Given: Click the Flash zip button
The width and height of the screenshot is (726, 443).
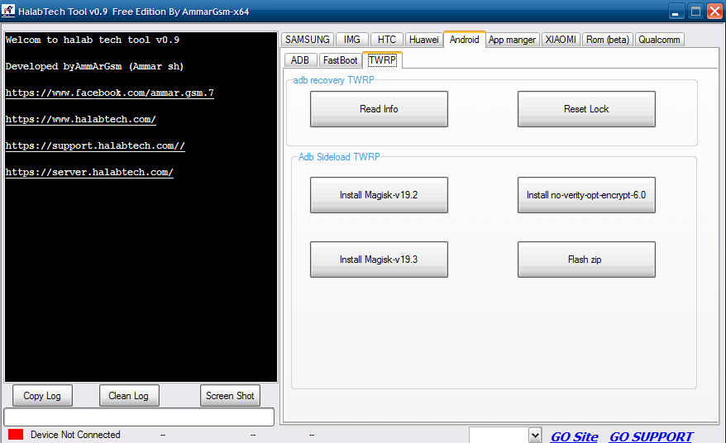Looking at the screenshot, I should pyautogui.click(x=586, y=260).
